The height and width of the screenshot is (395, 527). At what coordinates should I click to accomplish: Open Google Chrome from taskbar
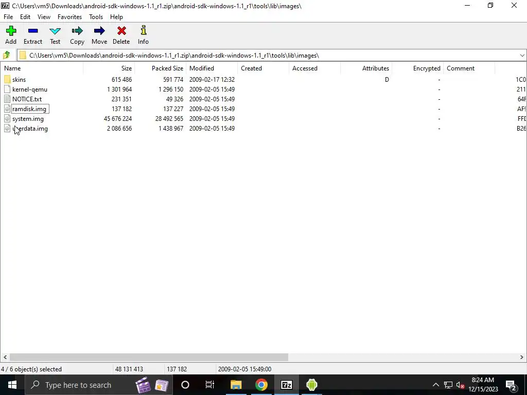click(x=261, y=385)
